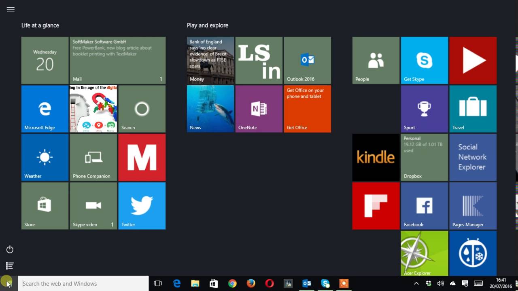Launch the Outlook 2016 tile

pyautogui.click(x=308, y=60)
